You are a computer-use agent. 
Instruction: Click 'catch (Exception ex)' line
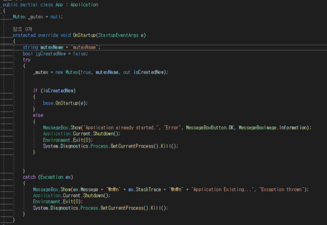48,177
